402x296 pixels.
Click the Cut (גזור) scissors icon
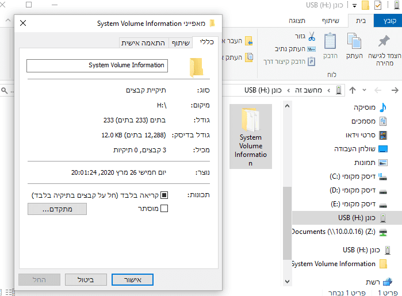311,37
